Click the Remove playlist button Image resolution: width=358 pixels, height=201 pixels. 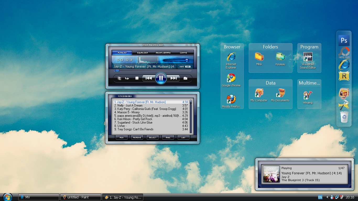137,137
